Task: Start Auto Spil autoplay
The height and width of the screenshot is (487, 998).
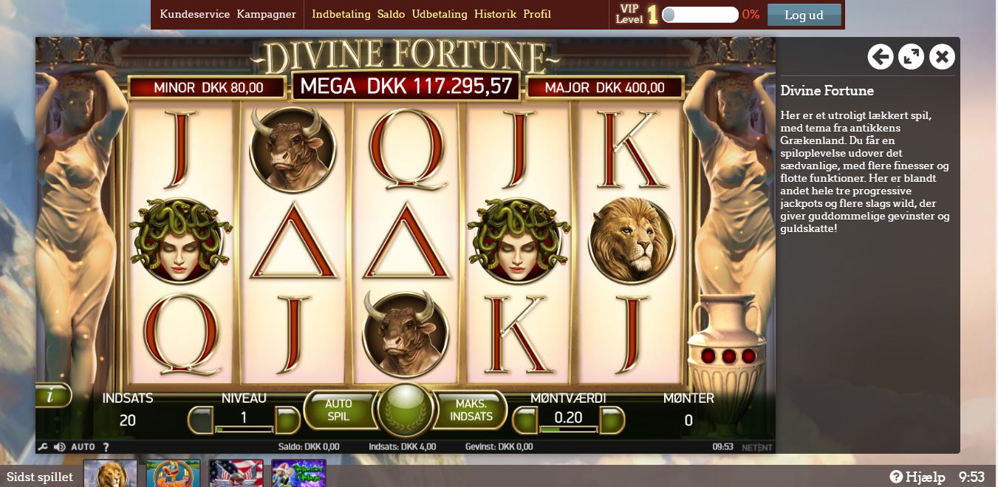Action: (339, 410)
